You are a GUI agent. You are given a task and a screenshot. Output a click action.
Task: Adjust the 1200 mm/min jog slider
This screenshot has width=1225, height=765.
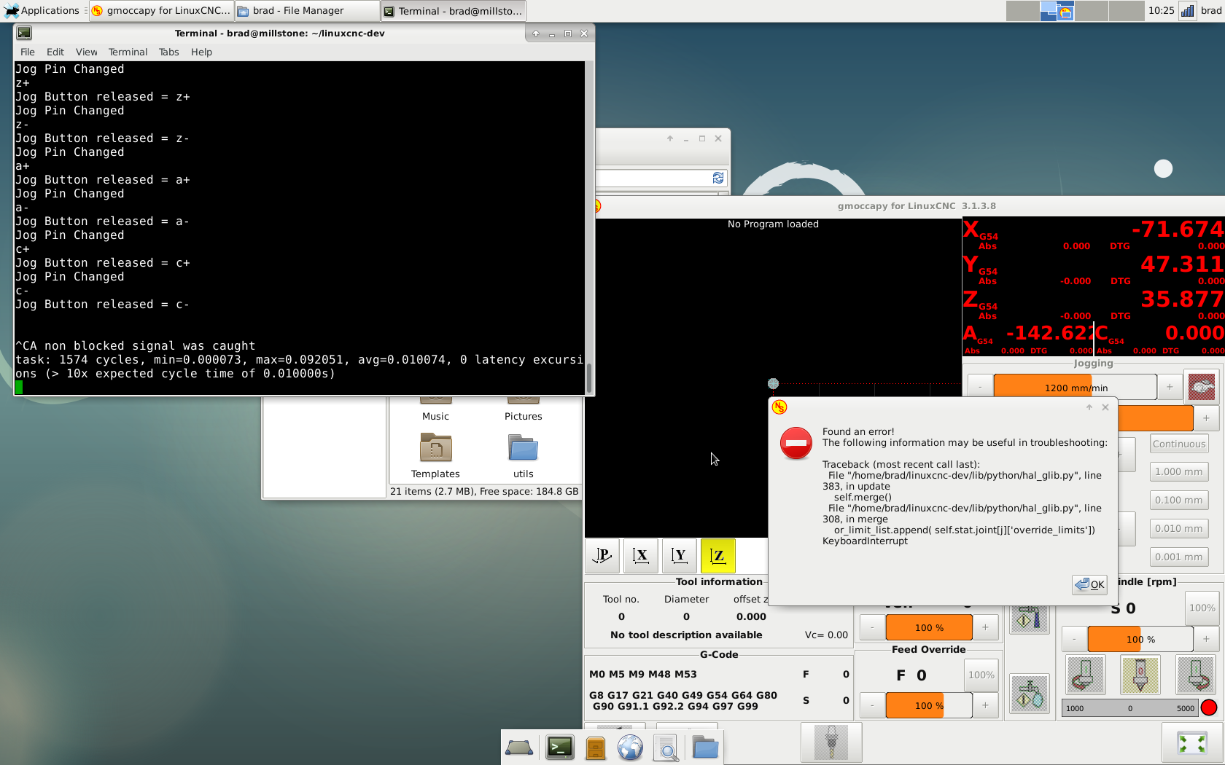pos(1075,388)
